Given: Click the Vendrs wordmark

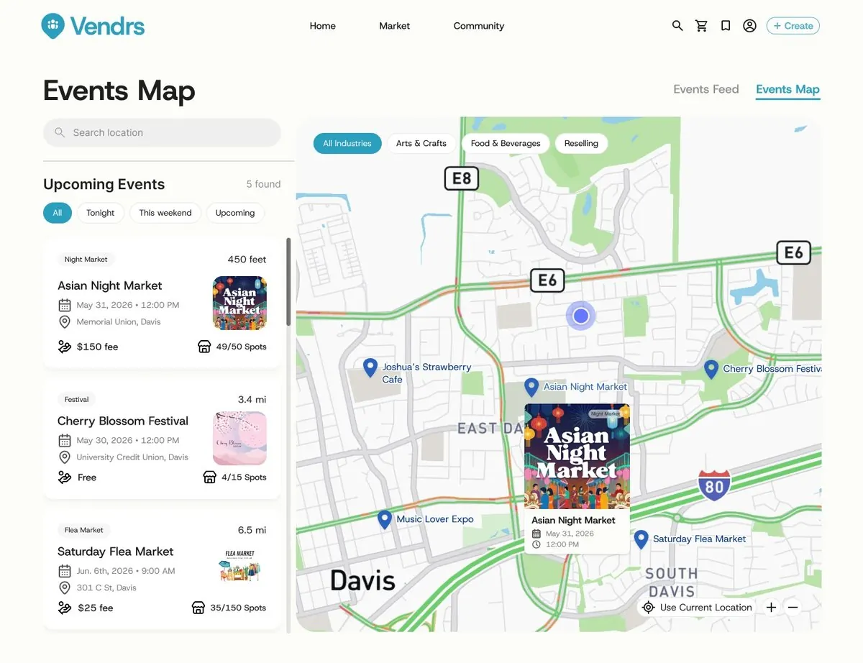Looking at the screenshot, I should tap(107, 27).
